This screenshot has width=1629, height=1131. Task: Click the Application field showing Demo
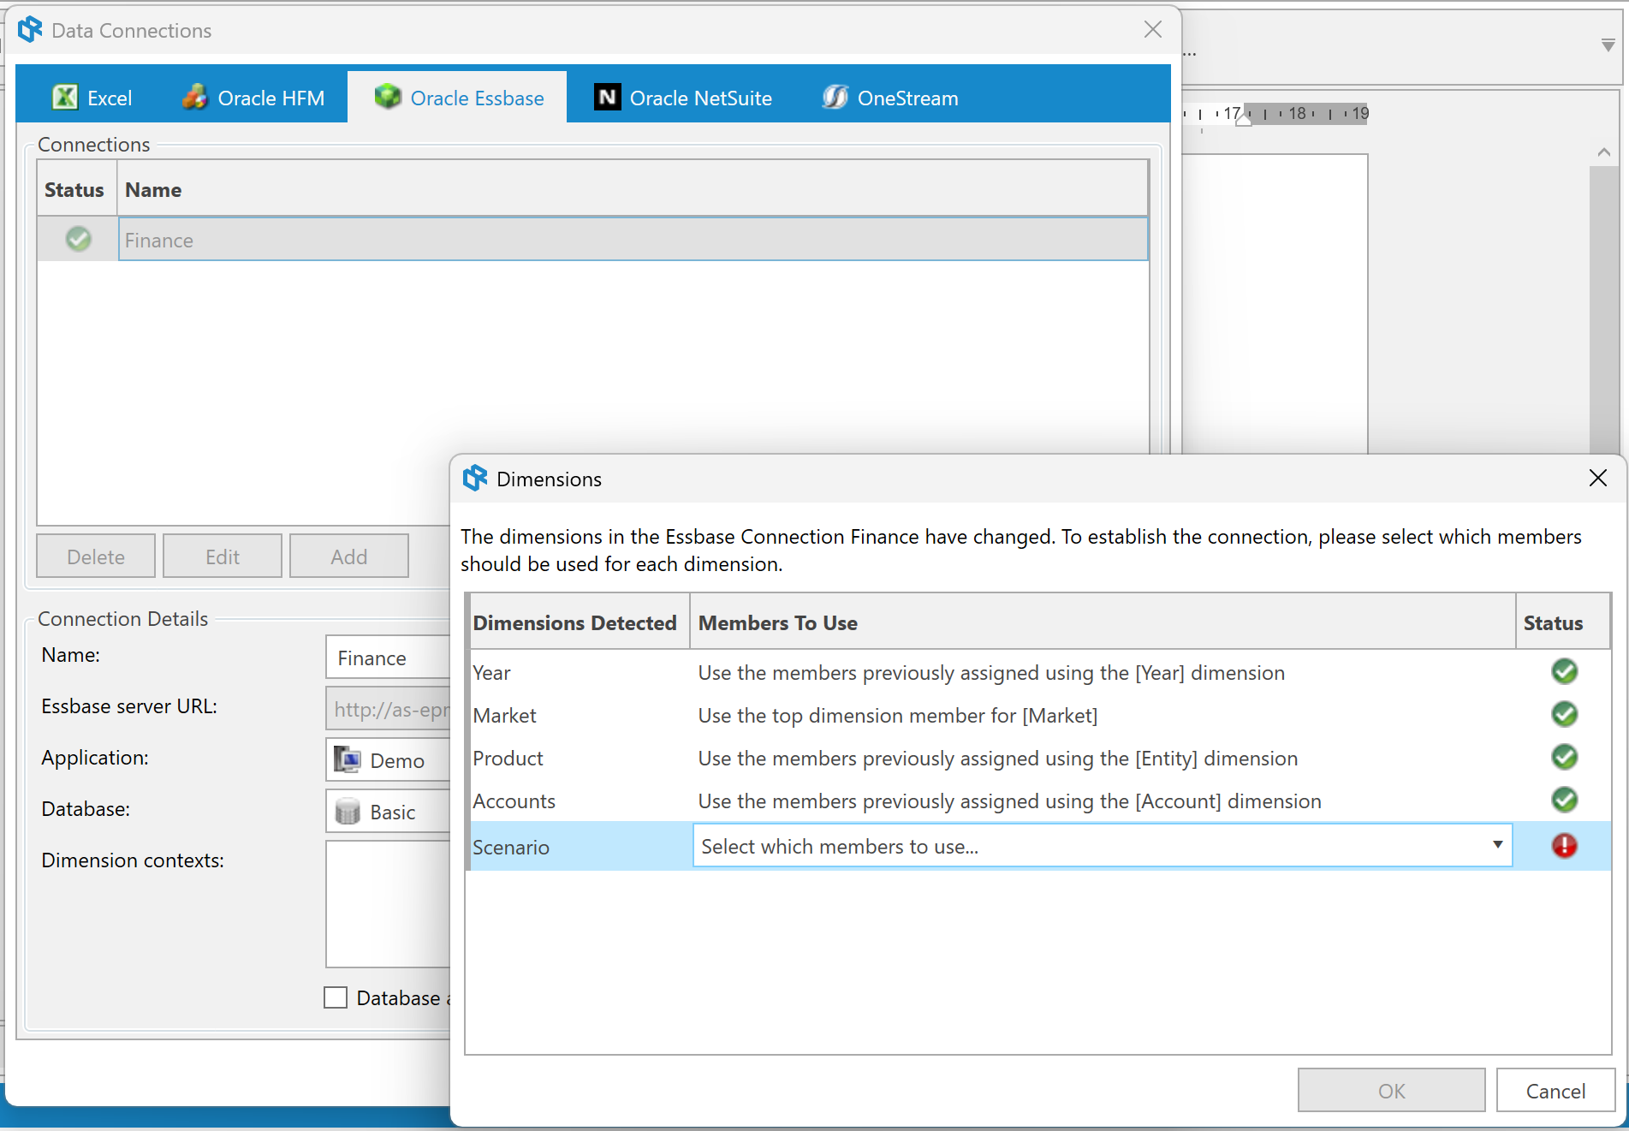point(388,760)
